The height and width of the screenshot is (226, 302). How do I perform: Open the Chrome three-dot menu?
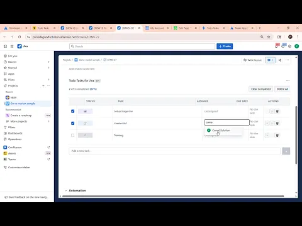pyautogui.click(x=298, y=37)
